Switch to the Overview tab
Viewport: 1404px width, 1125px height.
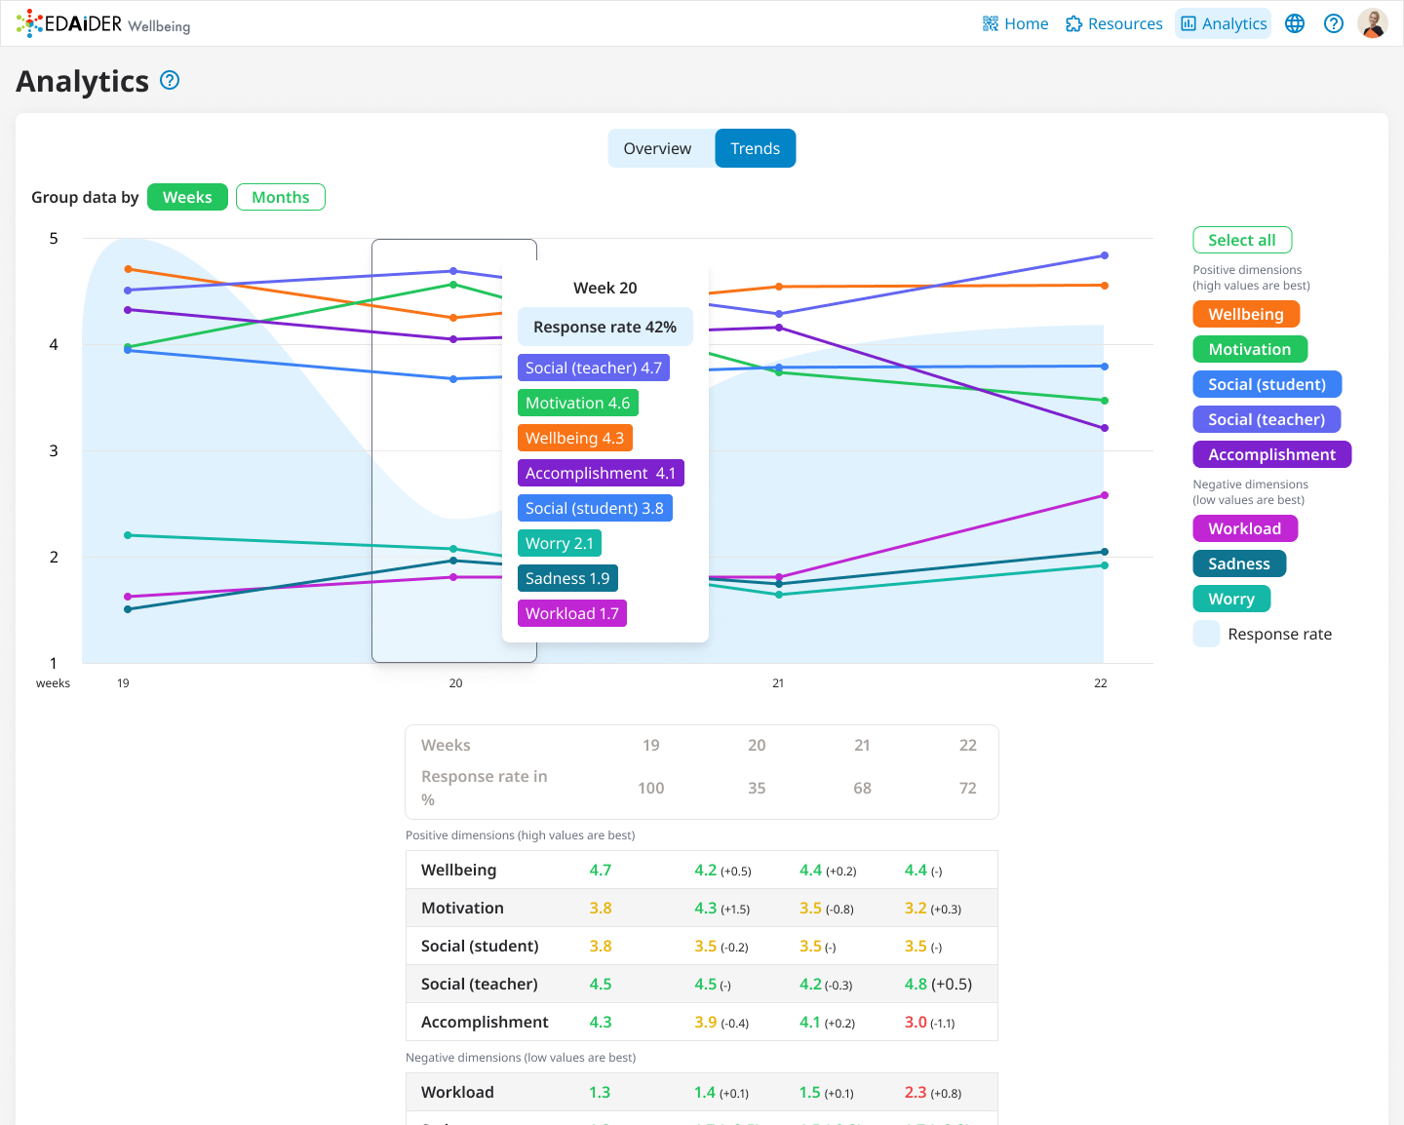click(658, 148)
